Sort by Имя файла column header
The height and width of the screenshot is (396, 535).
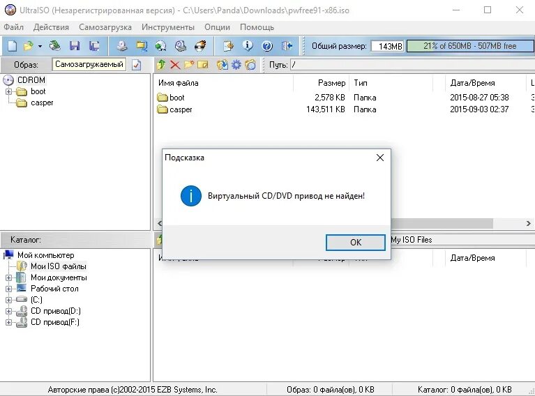pyautogui.click(x=224, y=83)
